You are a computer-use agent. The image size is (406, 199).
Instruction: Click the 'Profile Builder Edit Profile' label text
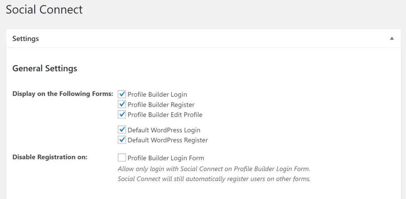point(165,115)
